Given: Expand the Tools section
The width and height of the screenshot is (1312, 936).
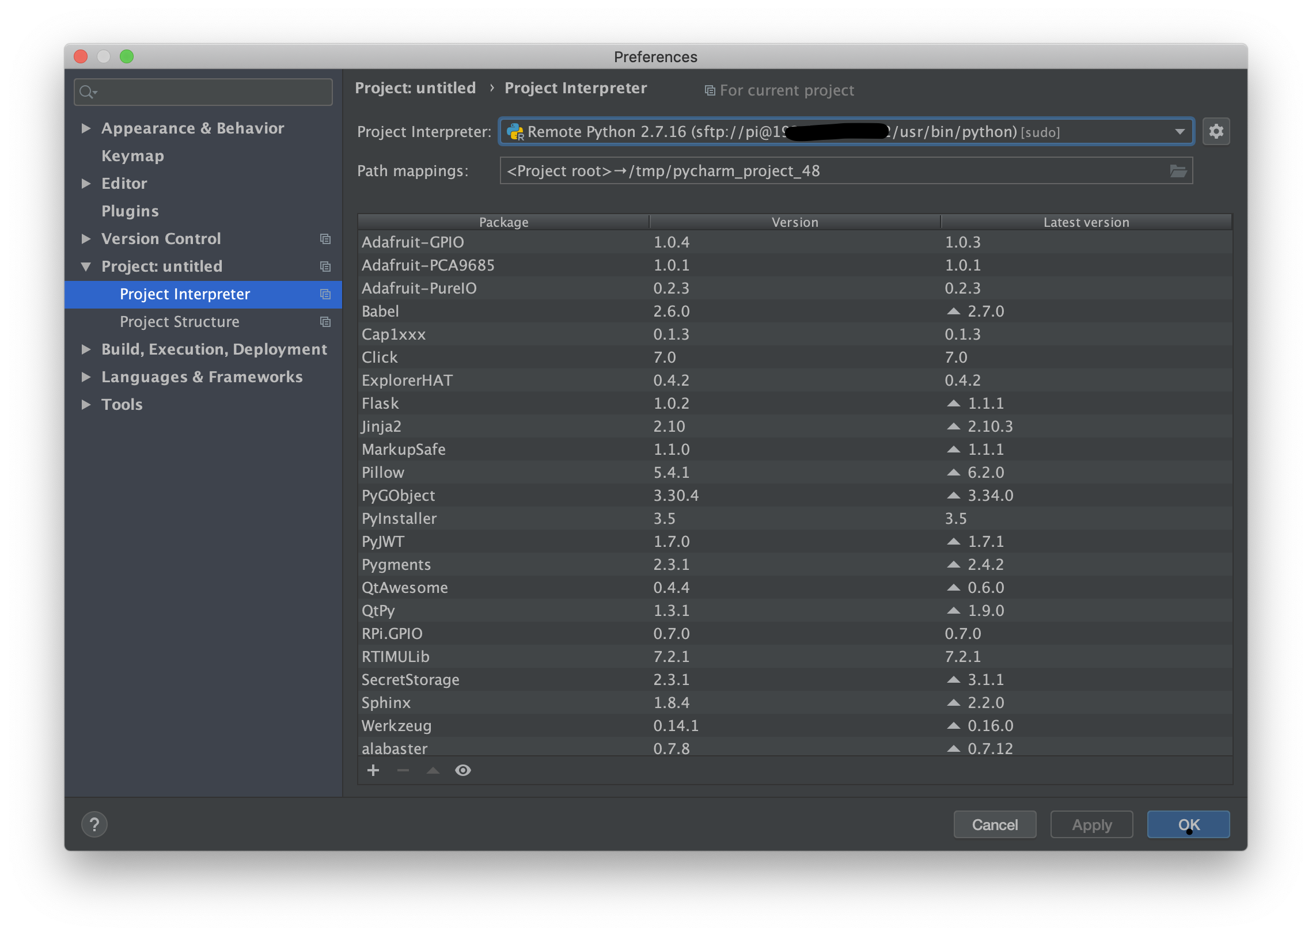Looking at the screenshot, I should [86, 405].
